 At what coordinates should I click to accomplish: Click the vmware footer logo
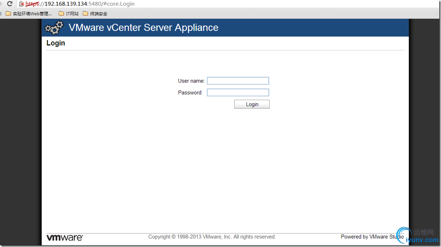click(x=65, y=237)
